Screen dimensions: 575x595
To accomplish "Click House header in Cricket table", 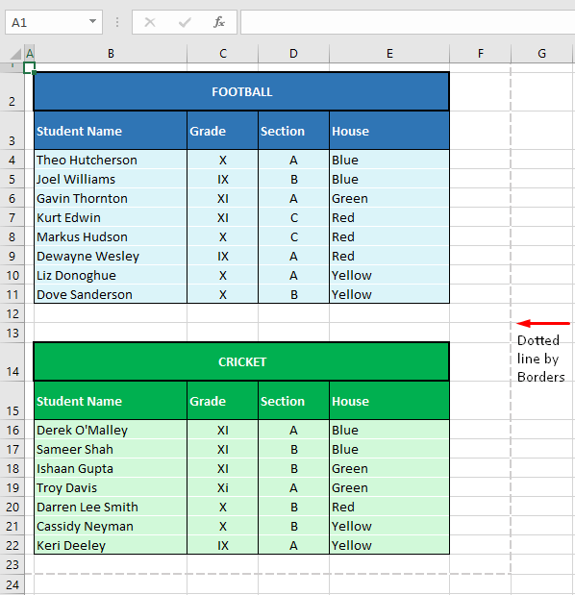I will 389,401.
